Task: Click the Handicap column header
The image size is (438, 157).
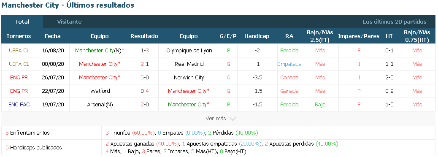Action: coord(257,36)
